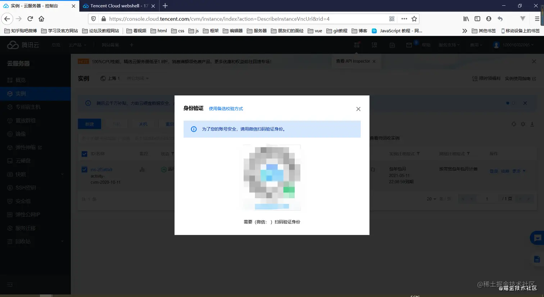Refresh the instance list
This screenshot has width=544, height=297.
(x=514, y=124)
